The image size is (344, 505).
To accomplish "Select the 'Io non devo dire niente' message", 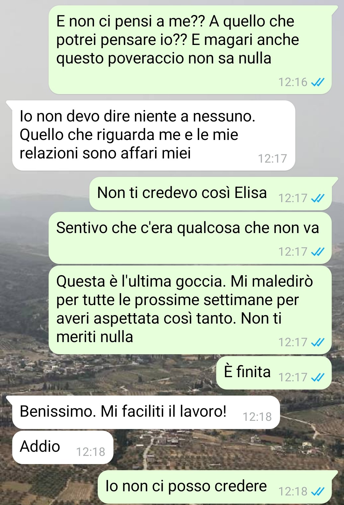I will click(x=154, y=135).
